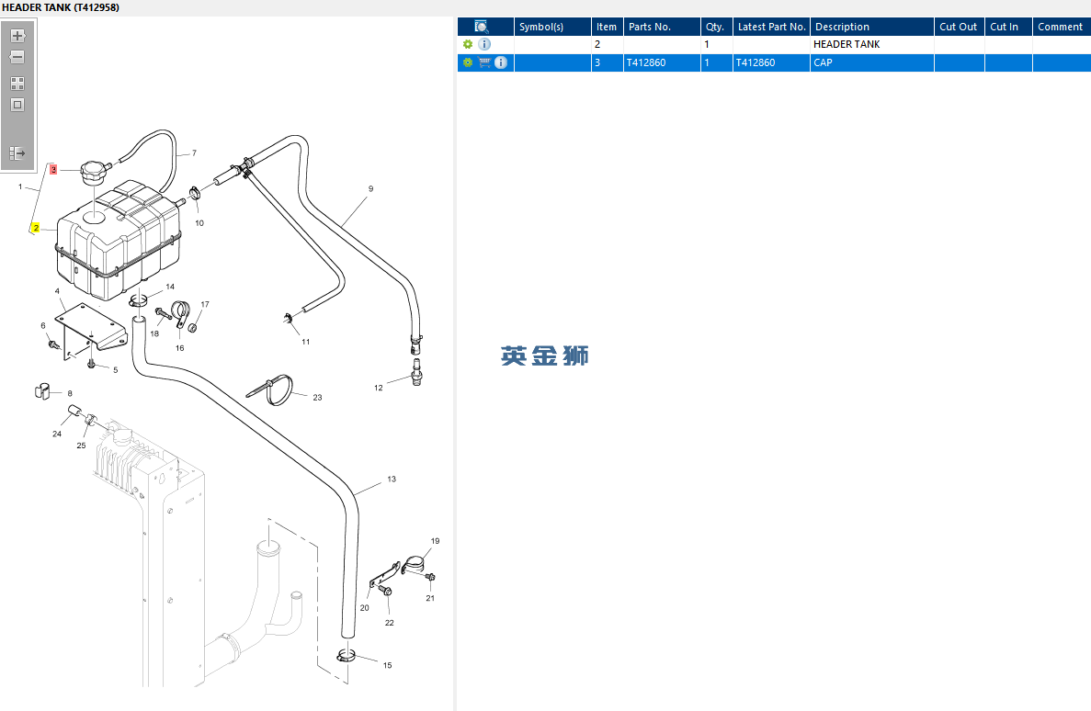Click item number 2 cell in table
The width and height of the screenshot is (1091, 711).
click(608, 44)
